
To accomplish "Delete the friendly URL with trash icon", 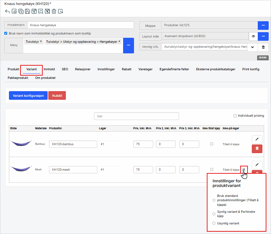I will [263, 47].
